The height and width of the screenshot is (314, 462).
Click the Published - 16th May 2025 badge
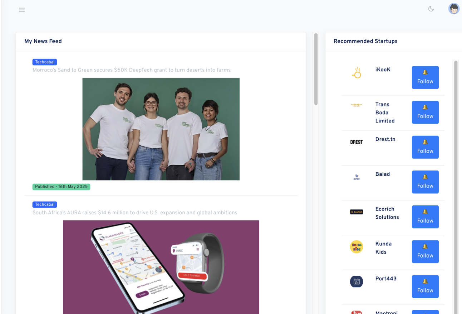(61, 187)
